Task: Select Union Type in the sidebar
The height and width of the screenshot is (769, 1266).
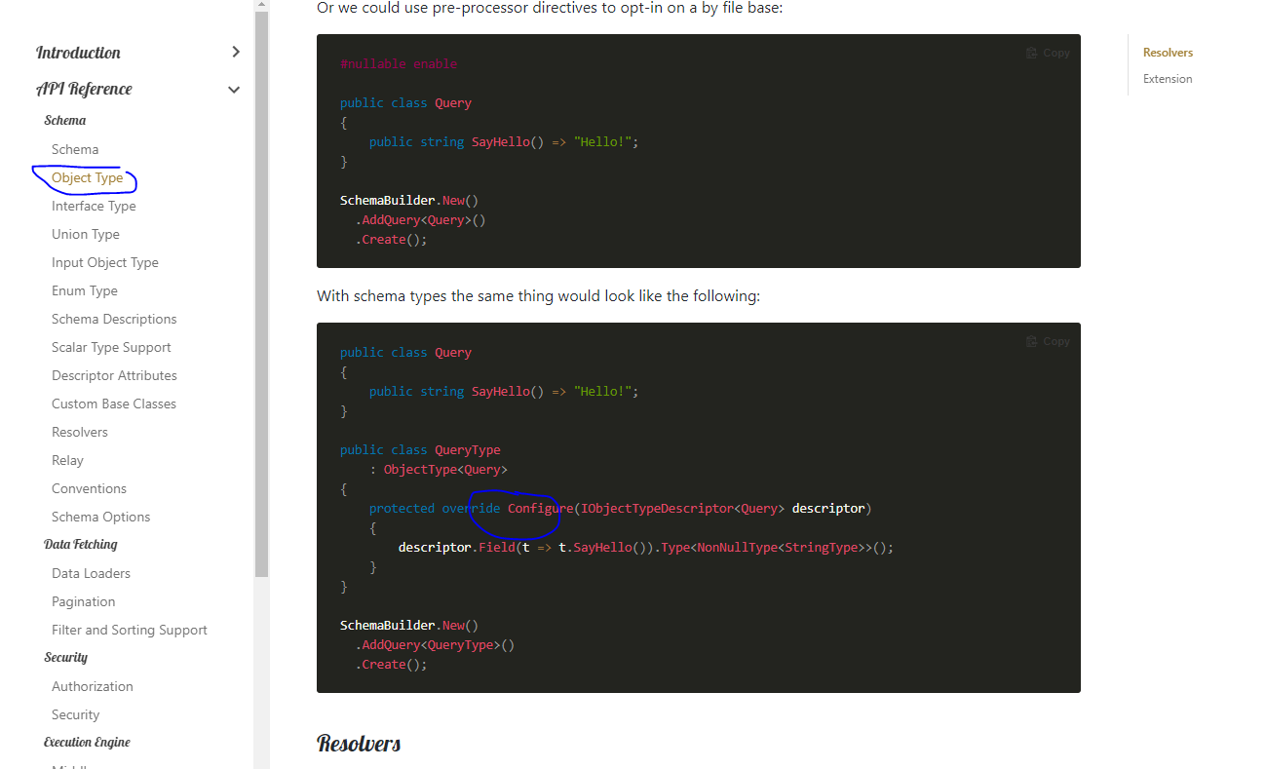Action: point(85,234)
